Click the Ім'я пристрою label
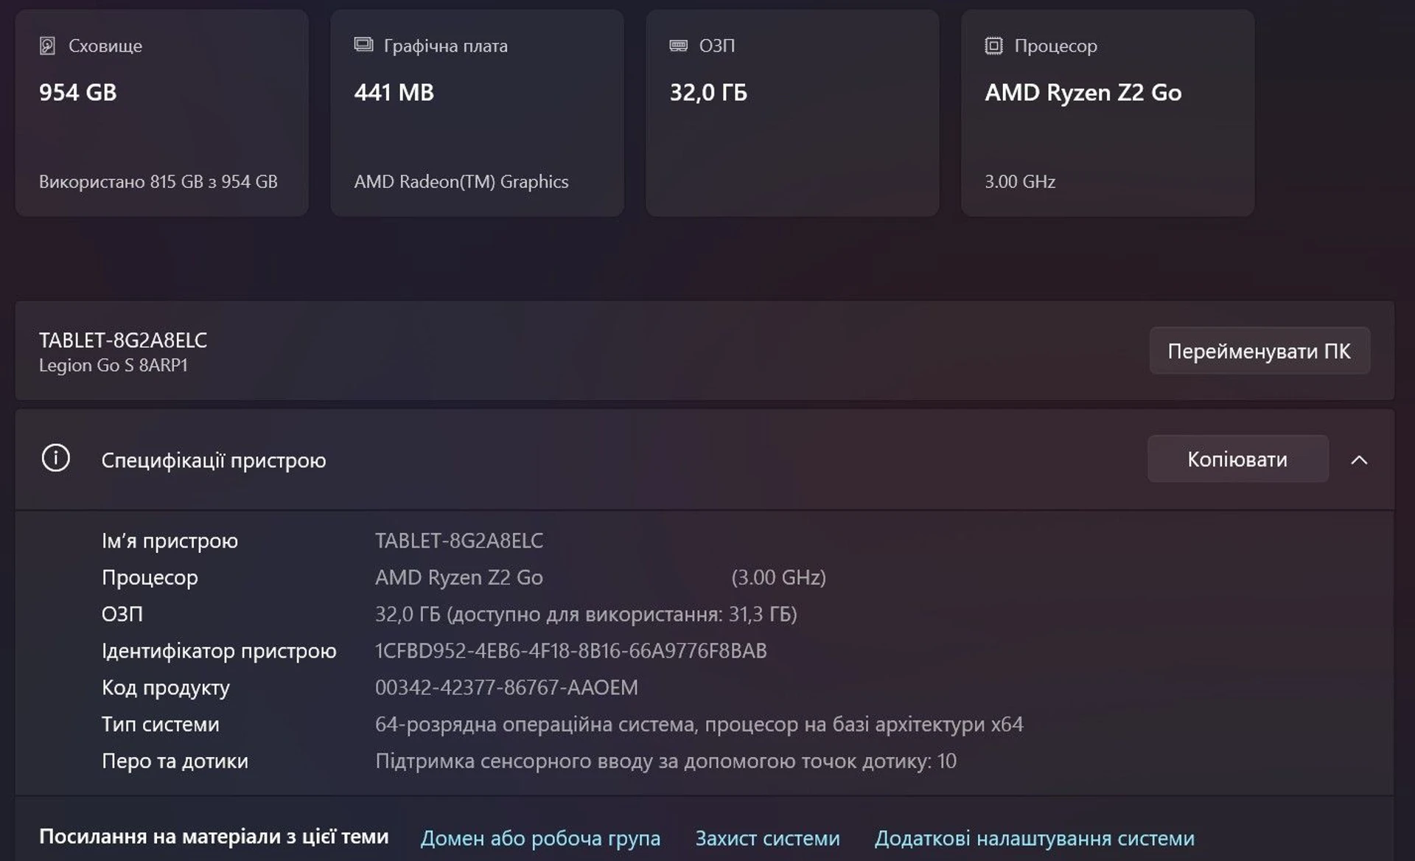Viewport: 1415px width, 861px height. (170, 540)
